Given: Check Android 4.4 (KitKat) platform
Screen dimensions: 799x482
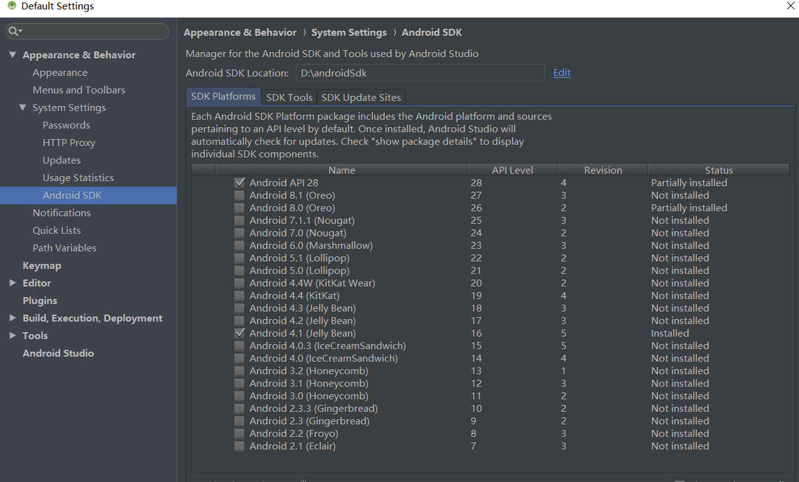Looking at the screenshot, I should pos(239,296).
